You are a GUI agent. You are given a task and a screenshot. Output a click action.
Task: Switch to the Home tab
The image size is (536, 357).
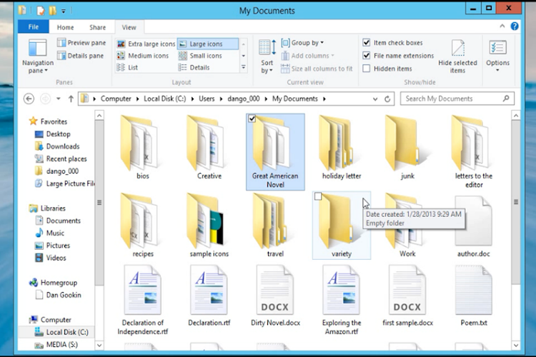coord(65,27)
